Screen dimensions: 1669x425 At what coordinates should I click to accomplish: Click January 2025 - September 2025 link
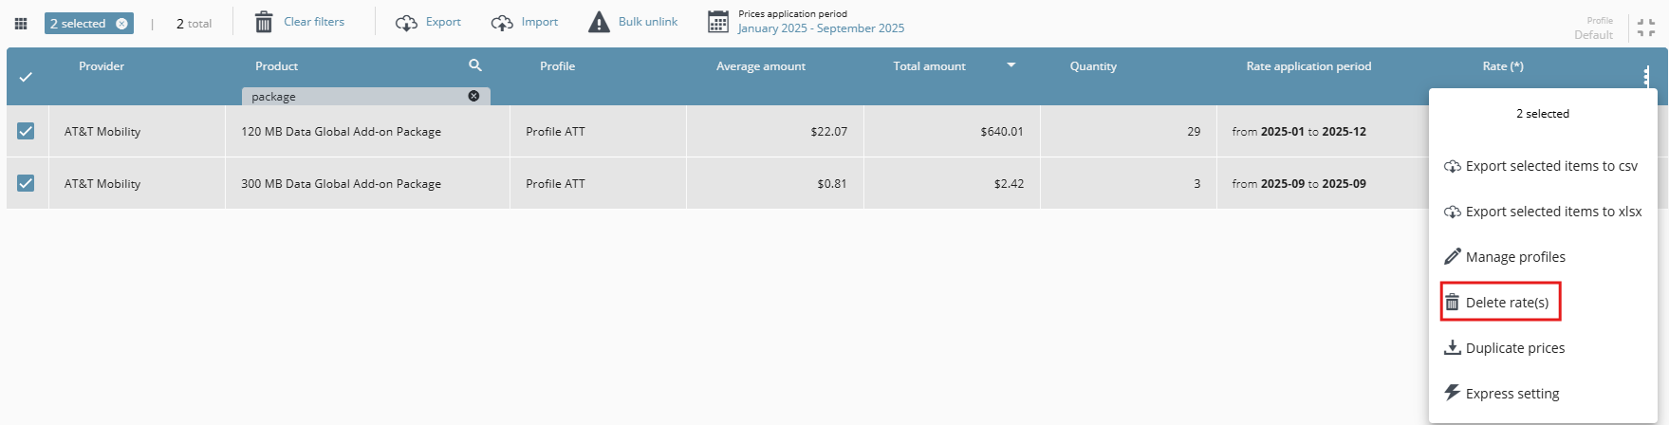(x=821, y=28)
